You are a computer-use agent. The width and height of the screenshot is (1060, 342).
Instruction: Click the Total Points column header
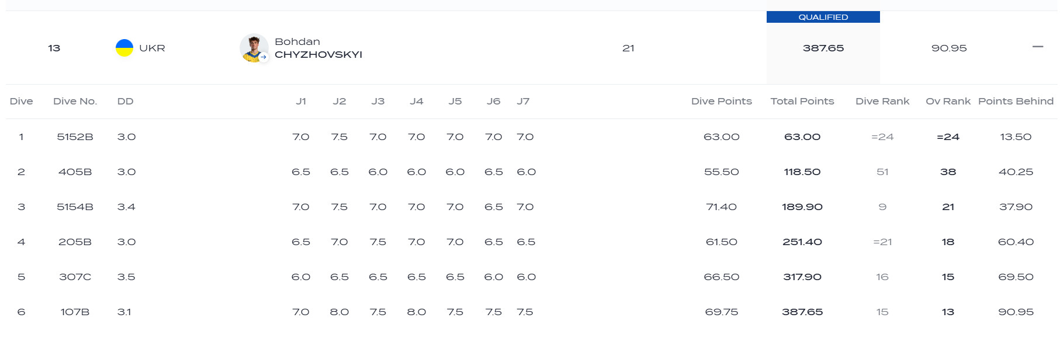(x=802, y=101)
